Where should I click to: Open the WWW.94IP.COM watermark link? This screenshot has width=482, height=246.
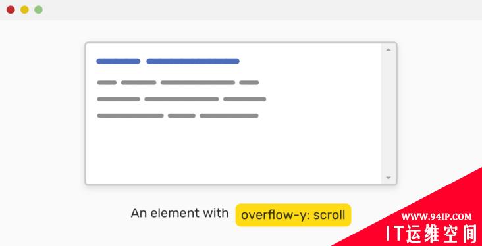(437, 217)
